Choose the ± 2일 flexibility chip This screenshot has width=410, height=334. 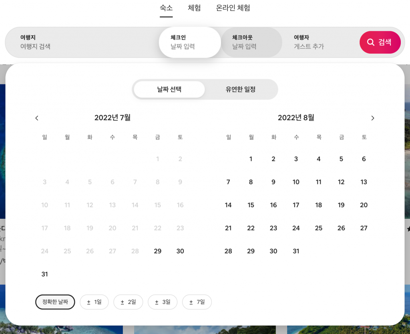[128, 302]
